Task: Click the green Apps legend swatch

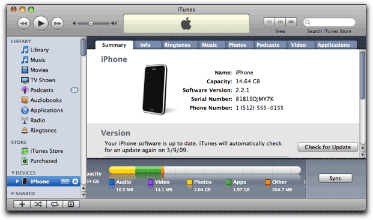Action: click(x=229, y=182)
